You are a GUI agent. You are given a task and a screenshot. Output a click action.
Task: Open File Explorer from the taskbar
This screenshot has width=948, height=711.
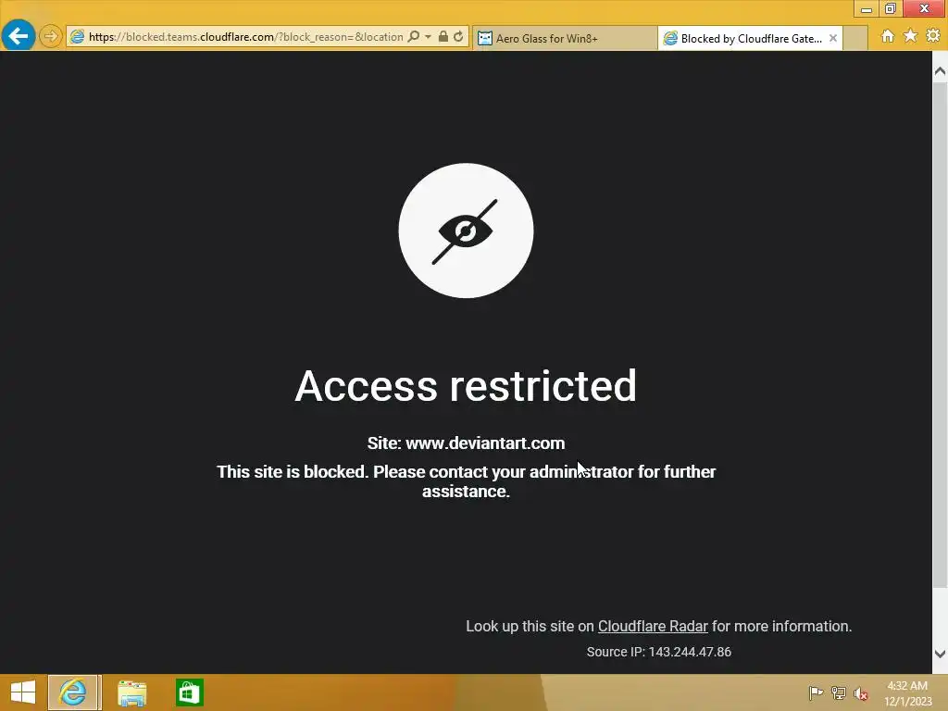coord(131,692)
